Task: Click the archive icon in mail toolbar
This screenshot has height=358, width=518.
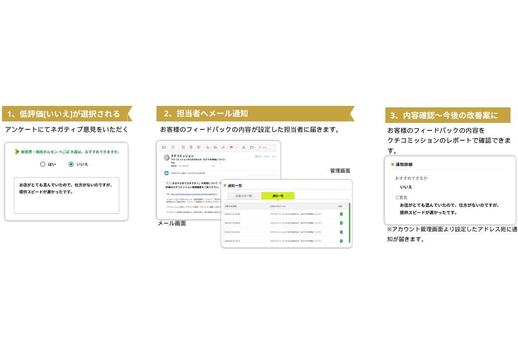Action: [183, 147]
